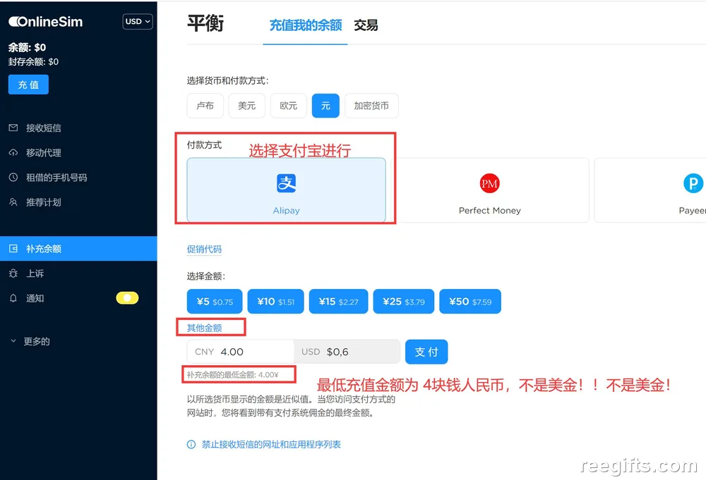The image size is (706, 480).
Task: Click the 支付 pay button
Action: tap(426, 352)
